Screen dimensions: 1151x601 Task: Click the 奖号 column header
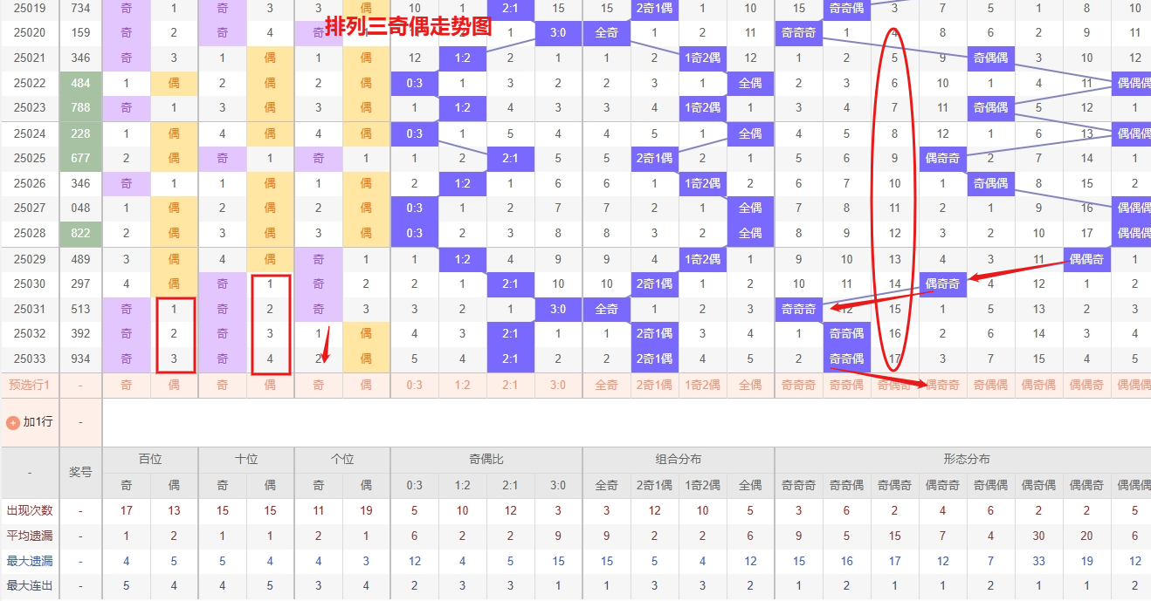(x=80, y=472)
